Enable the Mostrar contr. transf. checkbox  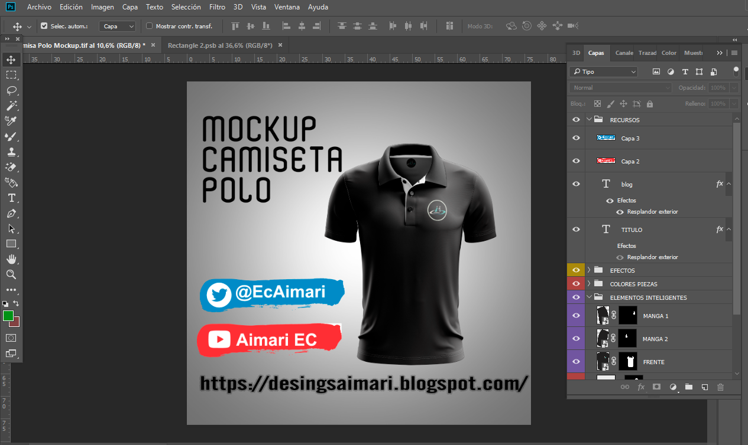[149, 25]
